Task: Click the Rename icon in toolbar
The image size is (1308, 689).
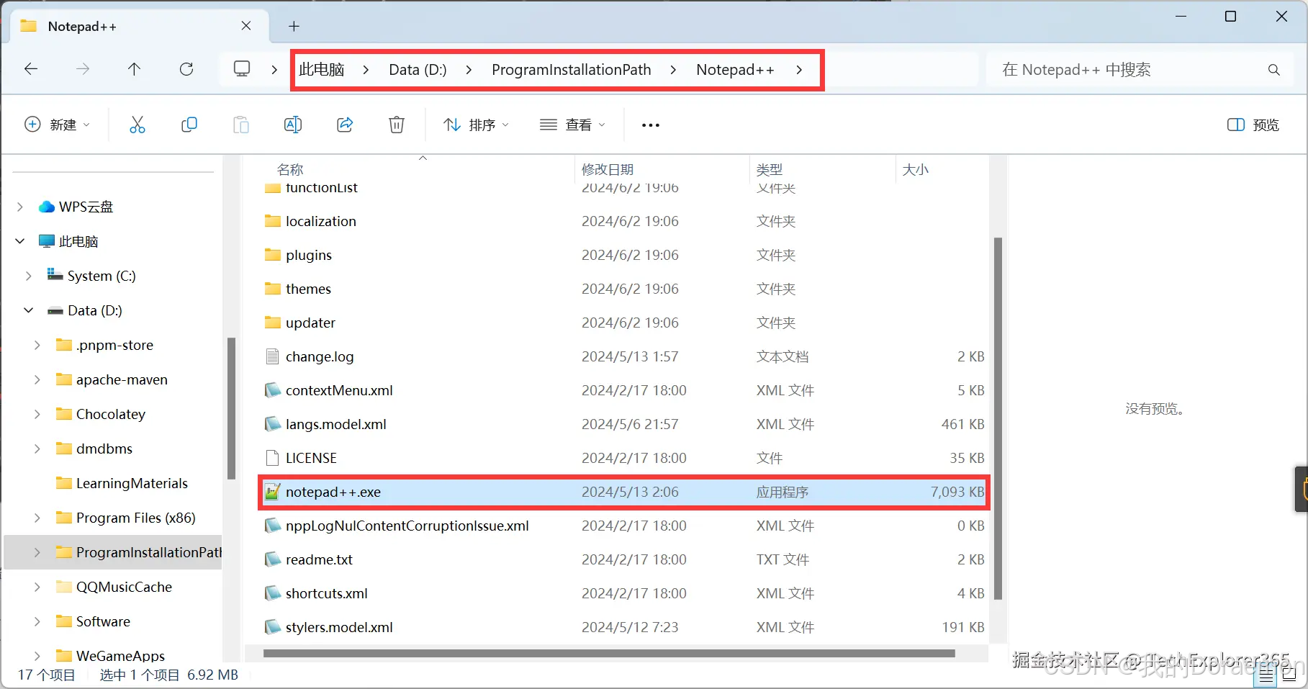Action: coord(293,125)
